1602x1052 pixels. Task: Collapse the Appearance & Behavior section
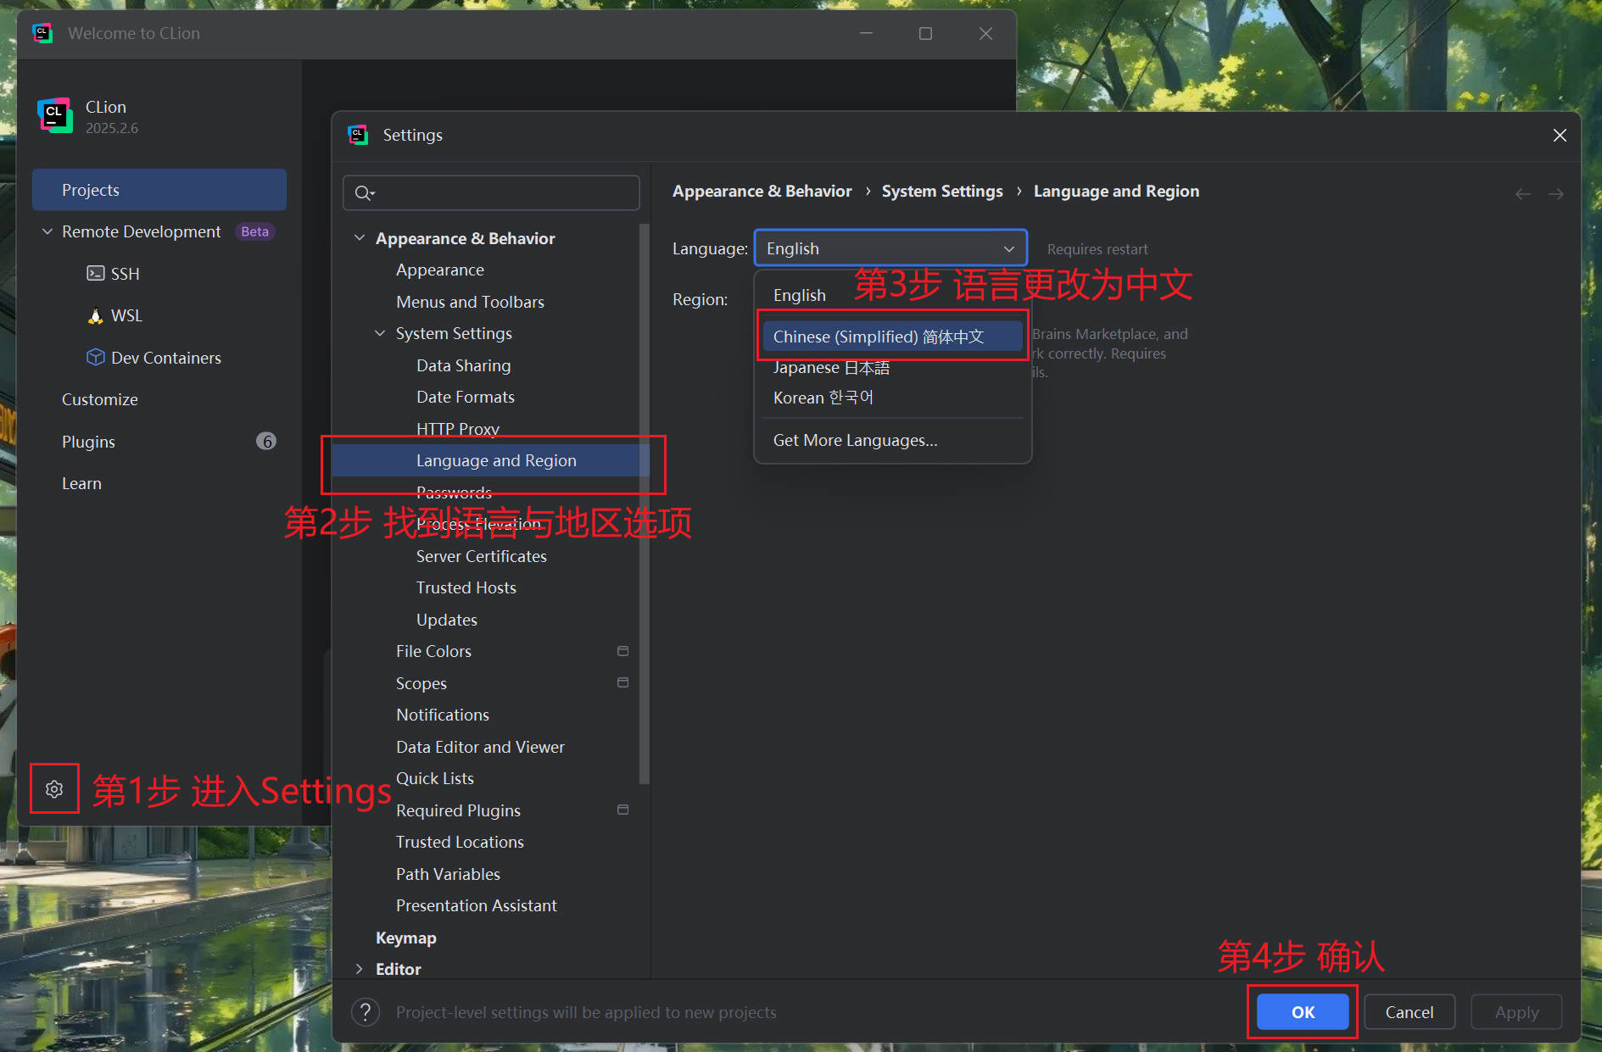[360, 238]
